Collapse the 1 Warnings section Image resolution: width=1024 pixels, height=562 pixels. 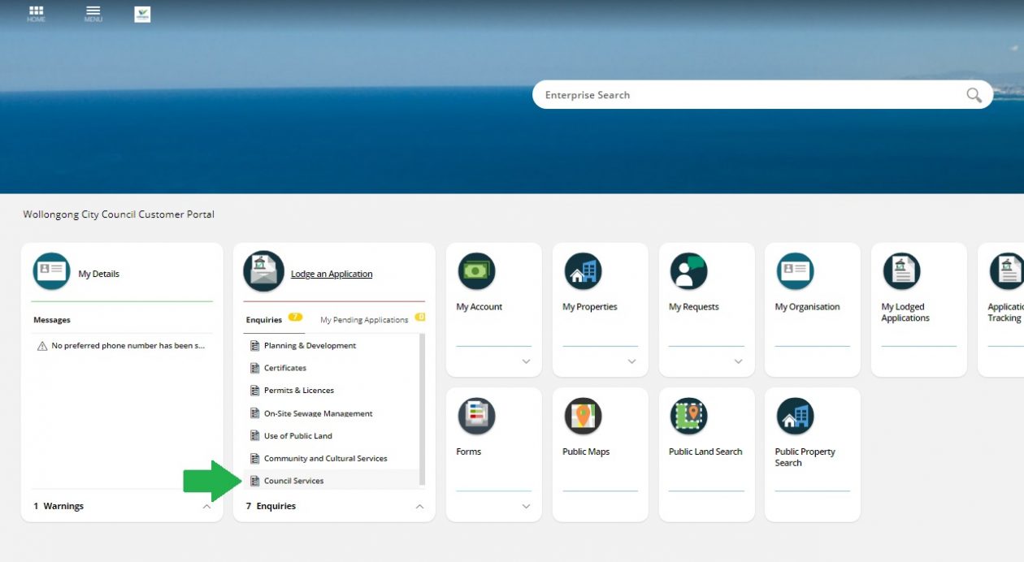click(206, 506)
